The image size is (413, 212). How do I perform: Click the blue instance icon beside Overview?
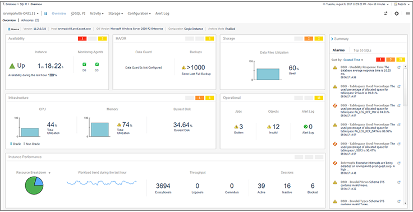[45, 13]
